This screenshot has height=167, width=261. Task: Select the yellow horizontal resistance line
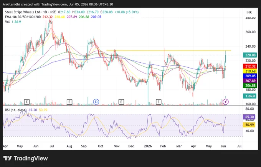coord(168,50)
